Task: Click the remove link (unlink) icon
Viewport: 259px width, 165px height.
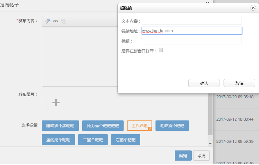Action: click(x=63, y=21)
